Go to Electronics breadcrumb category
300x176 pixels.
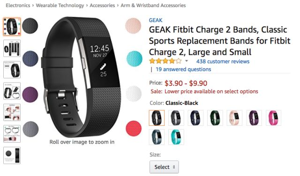18,5
